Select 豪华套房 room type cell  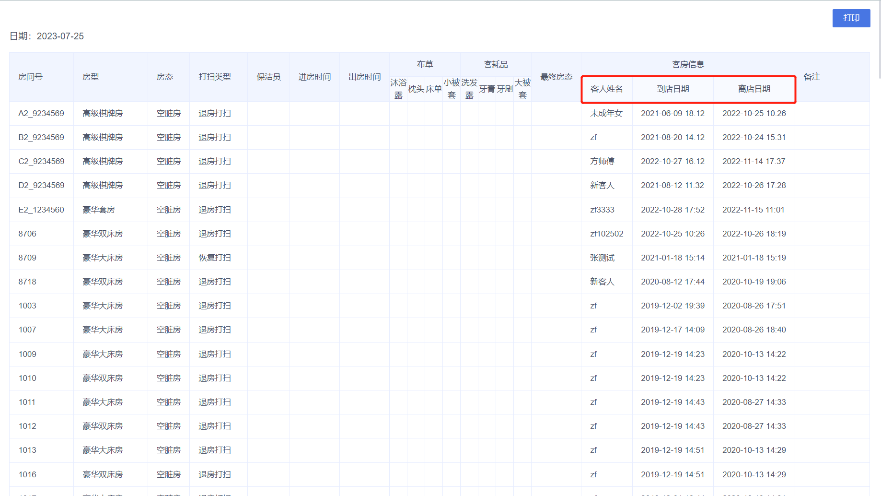(x=99, y=210)
